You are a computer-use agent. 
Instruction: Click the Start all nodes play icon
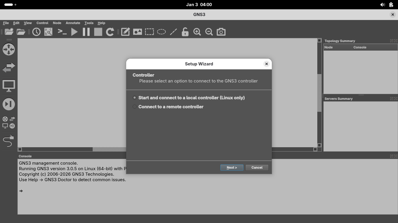pos(74,32)
